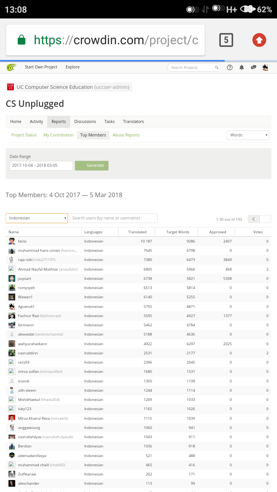Viewport: 277px width, 492px height.
Task: Tap the green secure padlock icon
Action: (x=22, y=40)
